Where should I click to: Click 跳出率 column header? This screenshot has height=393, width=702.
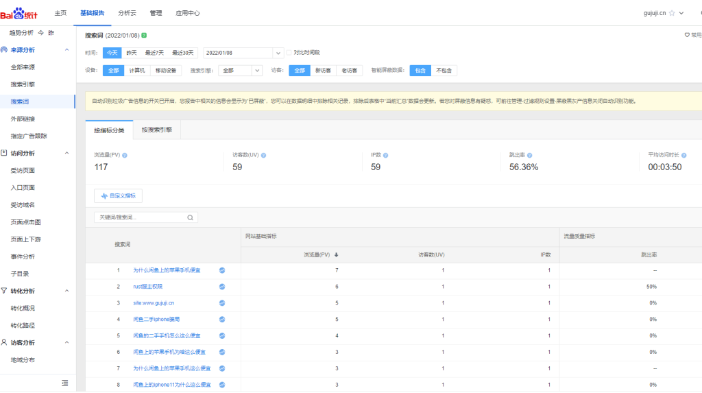pos(649,254)
